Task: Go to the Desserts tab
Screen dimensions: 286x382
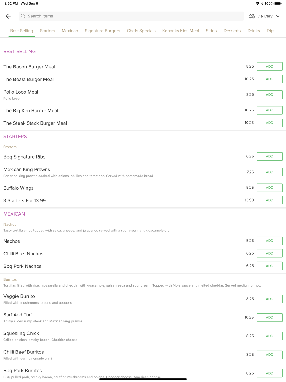Action: click(x=232, y=31)
